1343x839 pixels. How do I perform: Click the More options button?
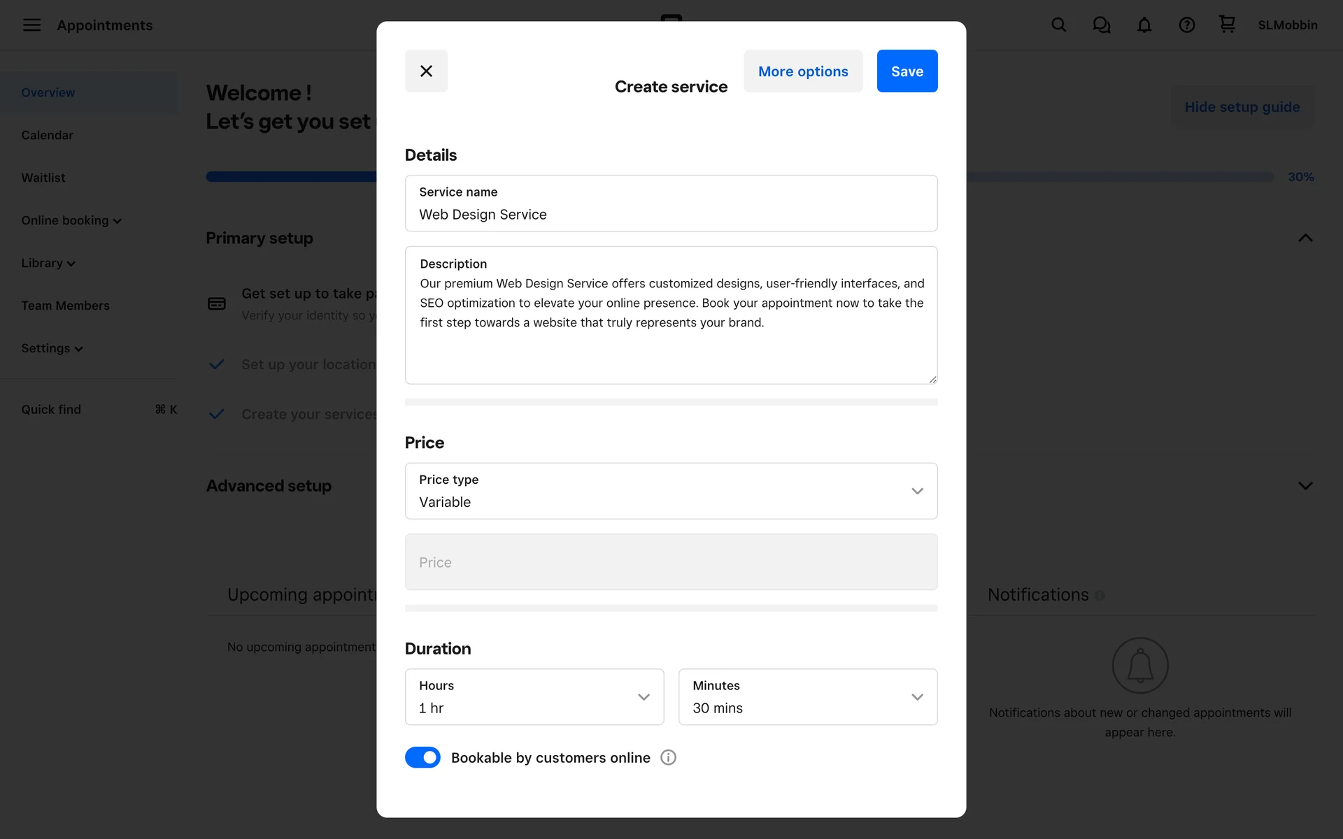(802, 71)
